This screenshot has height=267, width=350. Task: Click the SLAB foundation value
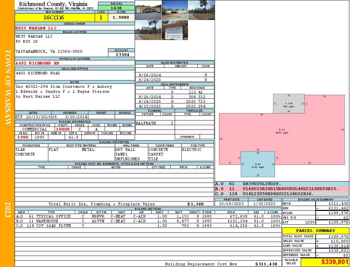pyautogui.click(x=20, y=150)
